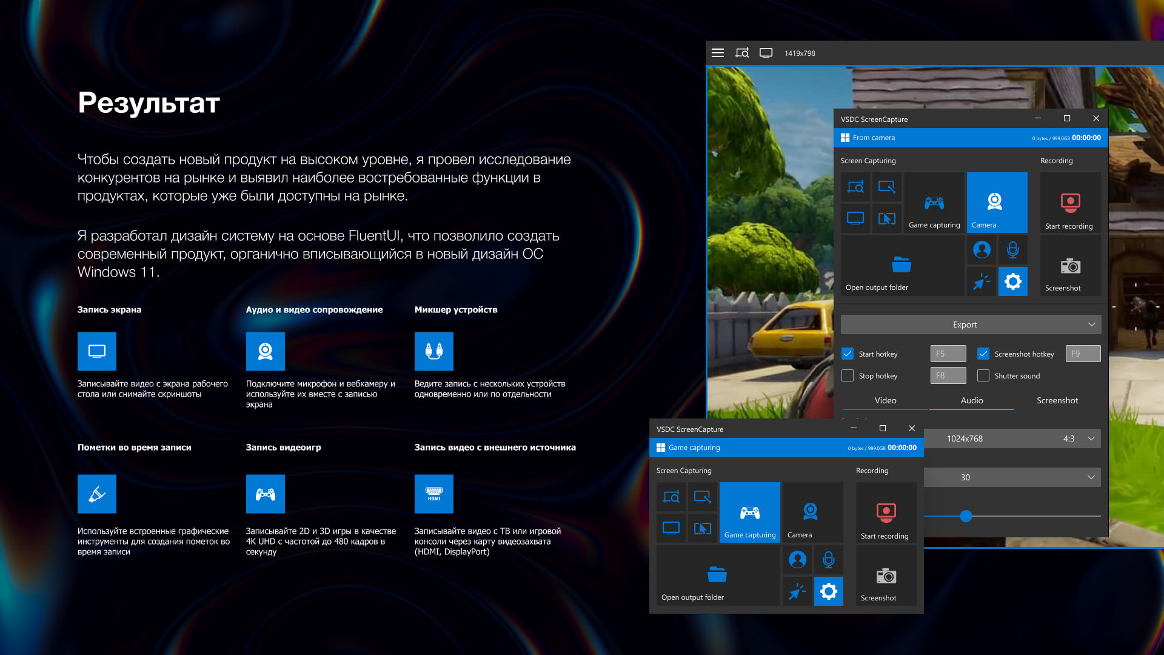Screen dimensions: 1164x655
Task: Enable the Stop hotkey checkbox
Action: coord(848,375)
